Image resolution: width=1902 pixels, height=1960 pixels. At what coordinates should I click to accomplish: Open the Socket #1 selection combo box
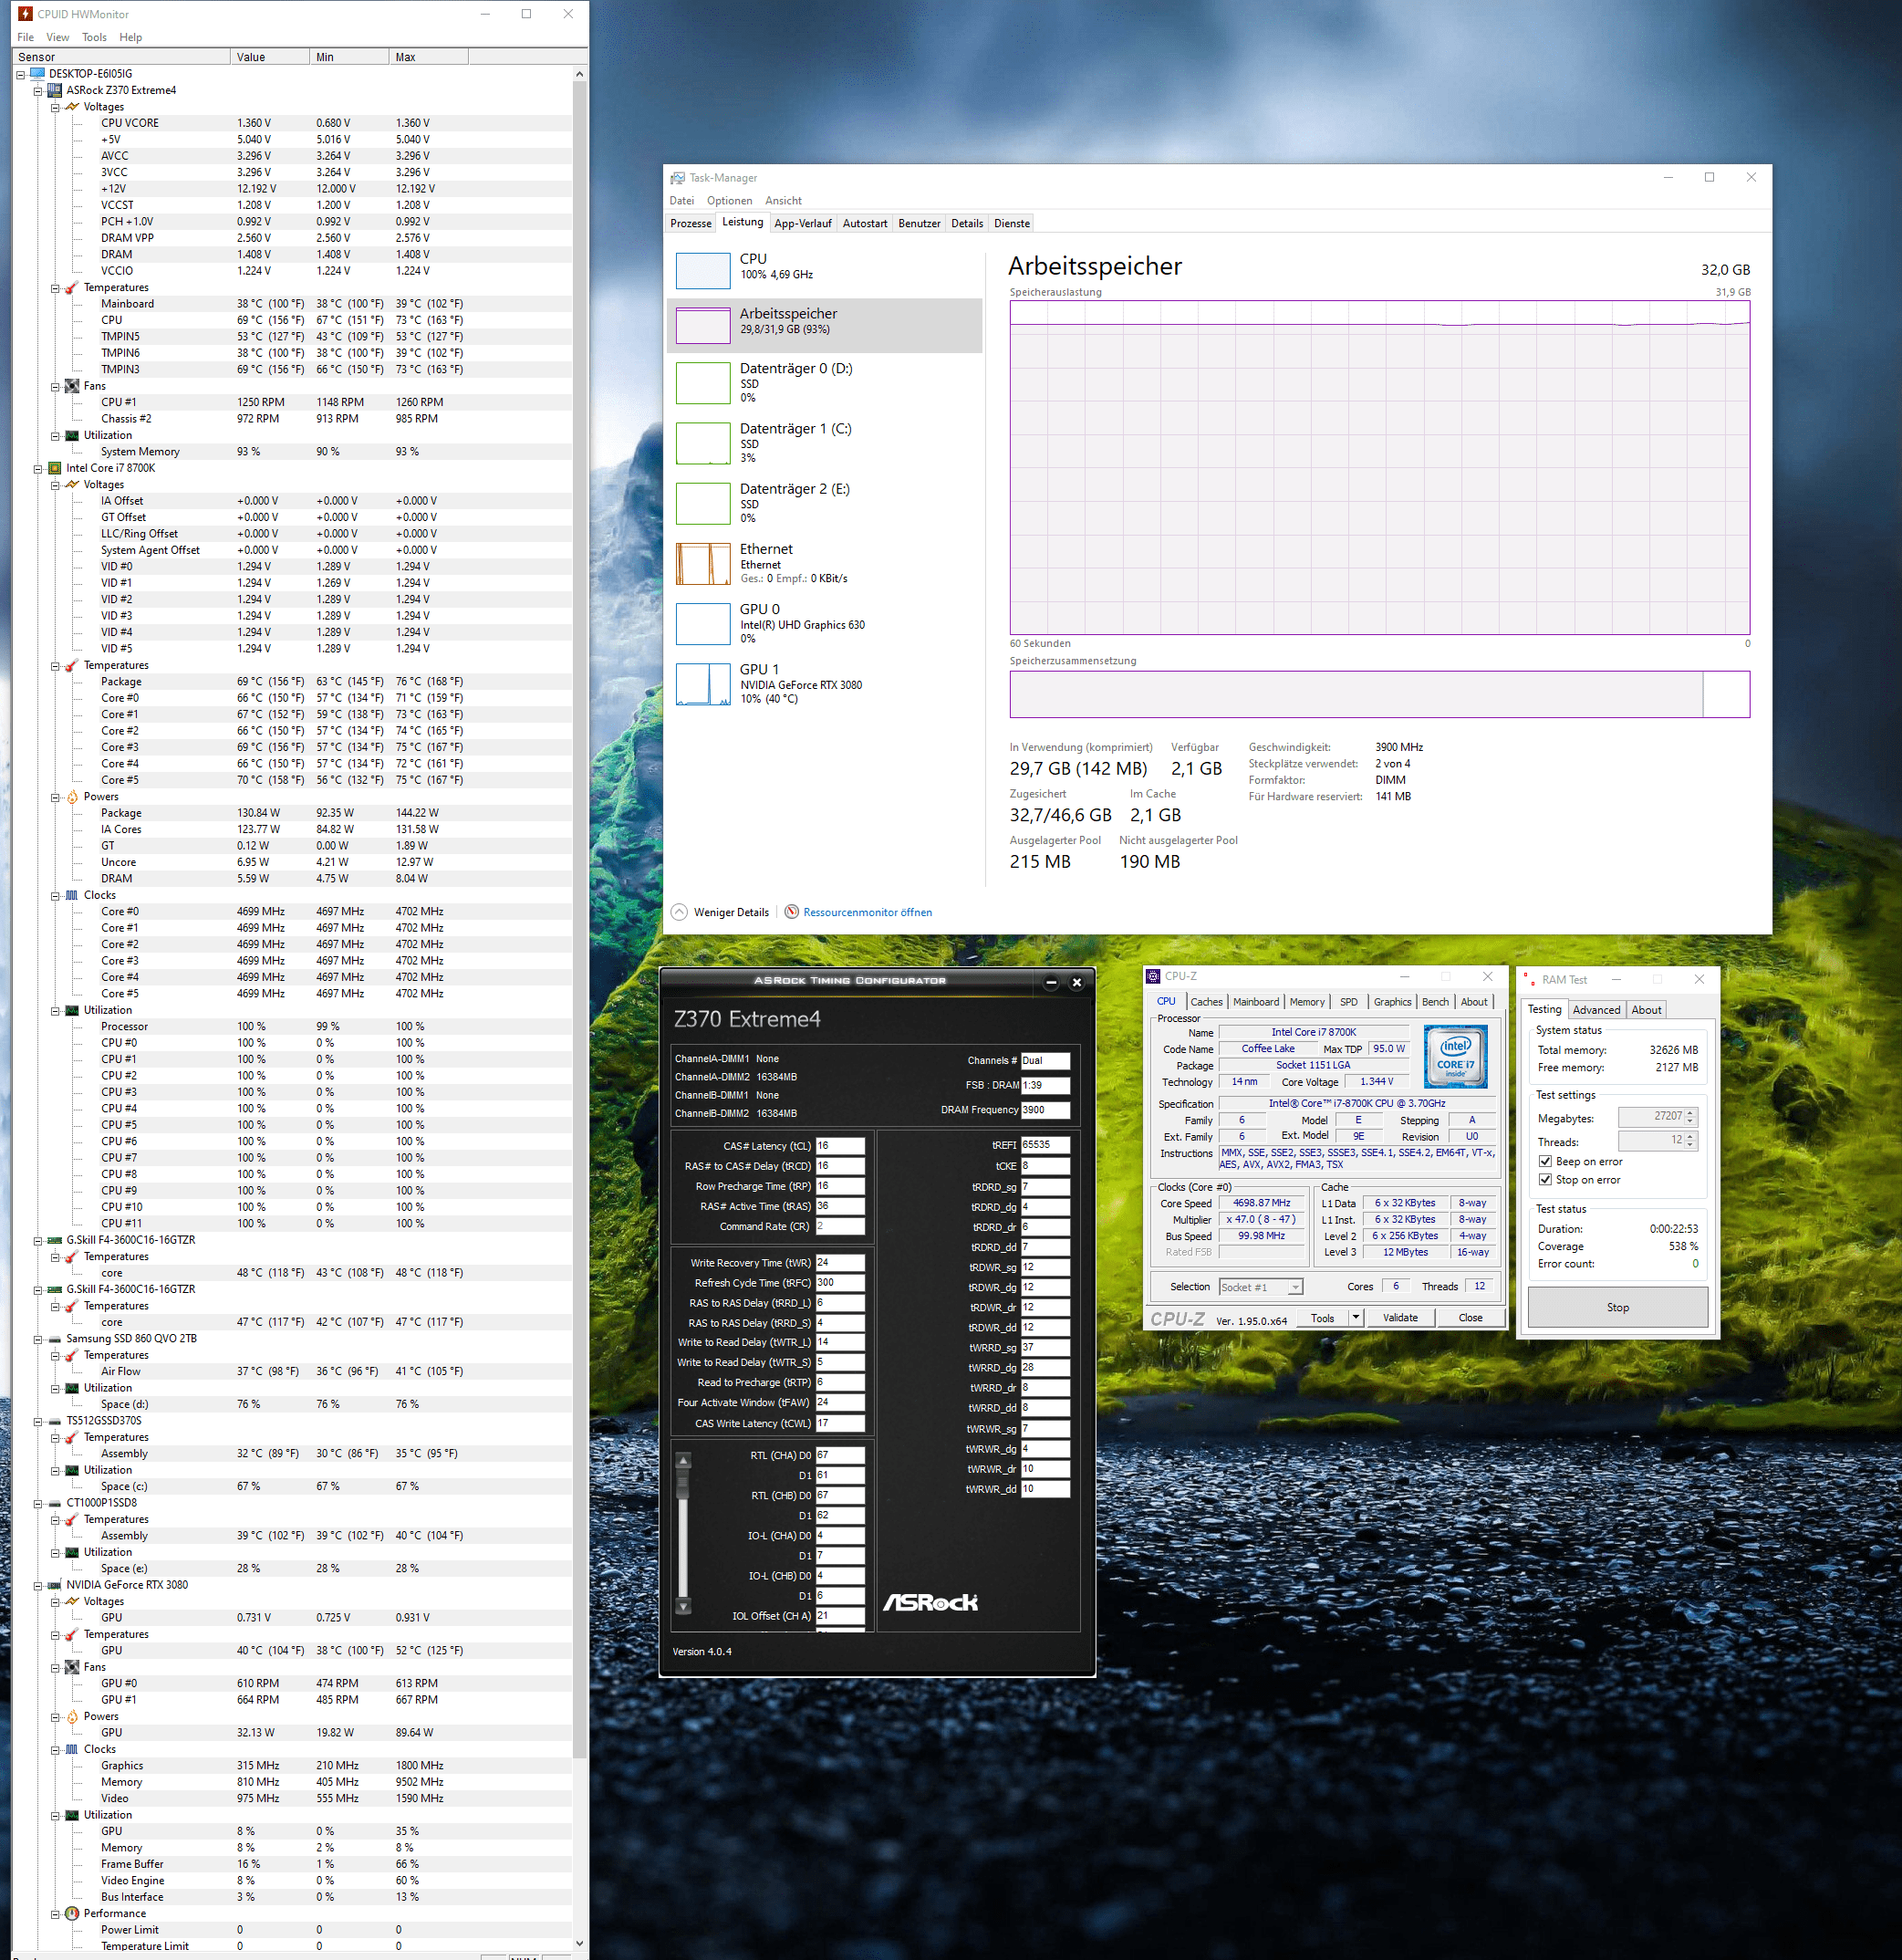[1261, 1287]
